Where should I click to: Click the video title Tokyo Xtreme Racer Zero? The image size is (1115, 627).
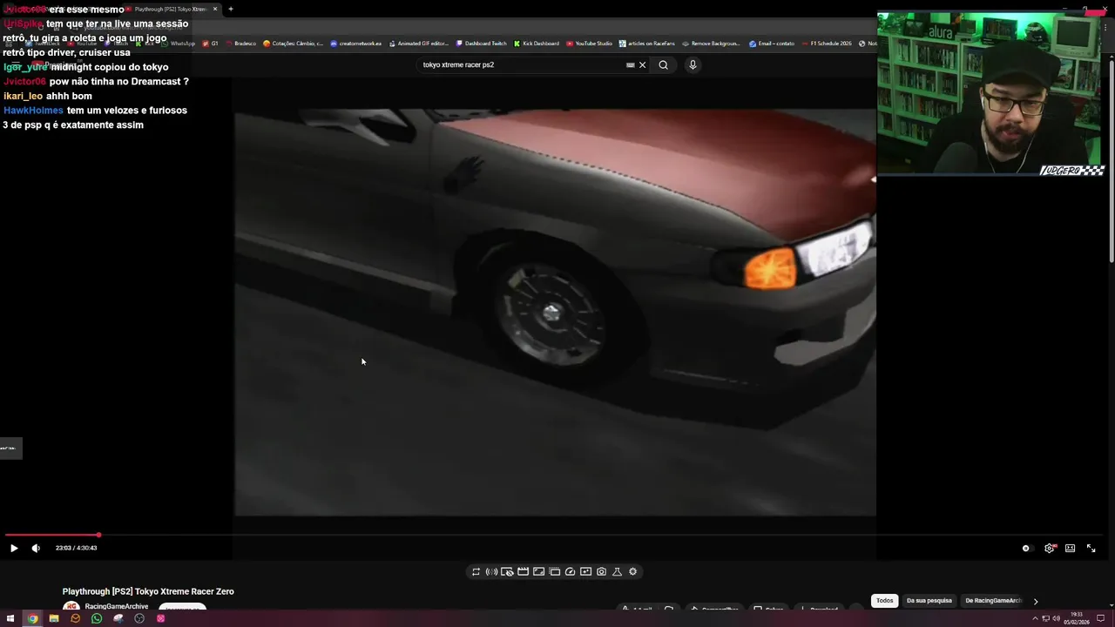(x=148, y=591)
